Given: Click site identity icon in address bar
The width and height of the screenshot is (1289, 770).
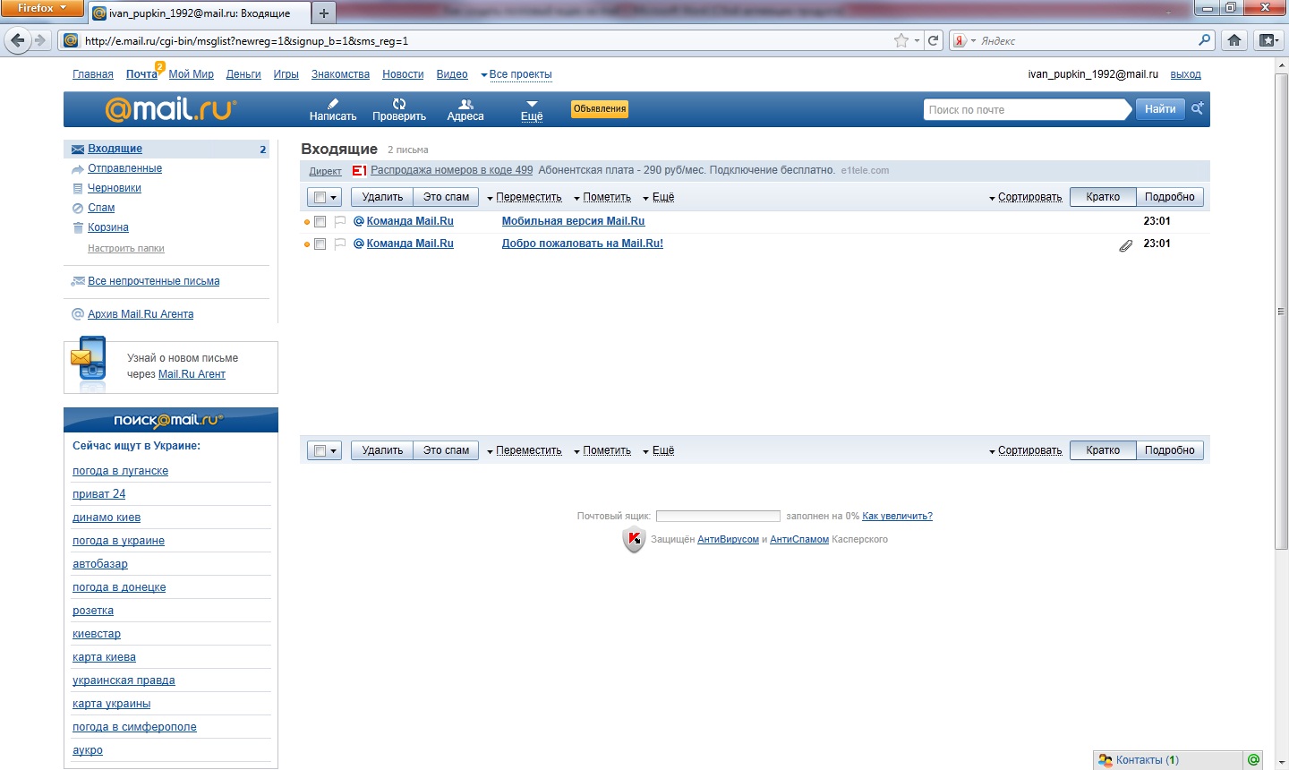Looking at the screenshot, I should 71,40.
